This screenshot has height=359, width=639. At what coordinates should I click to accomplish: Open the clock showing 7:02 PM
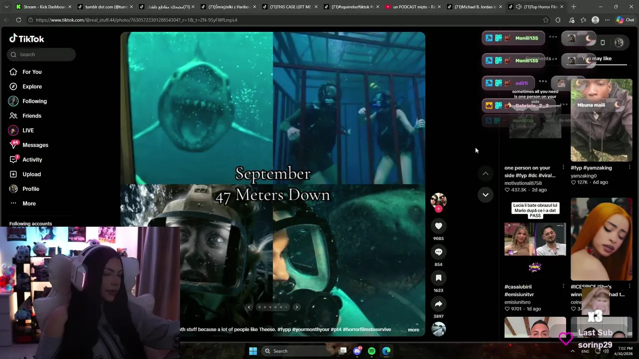pyautogui.click(x=624, y=351)
